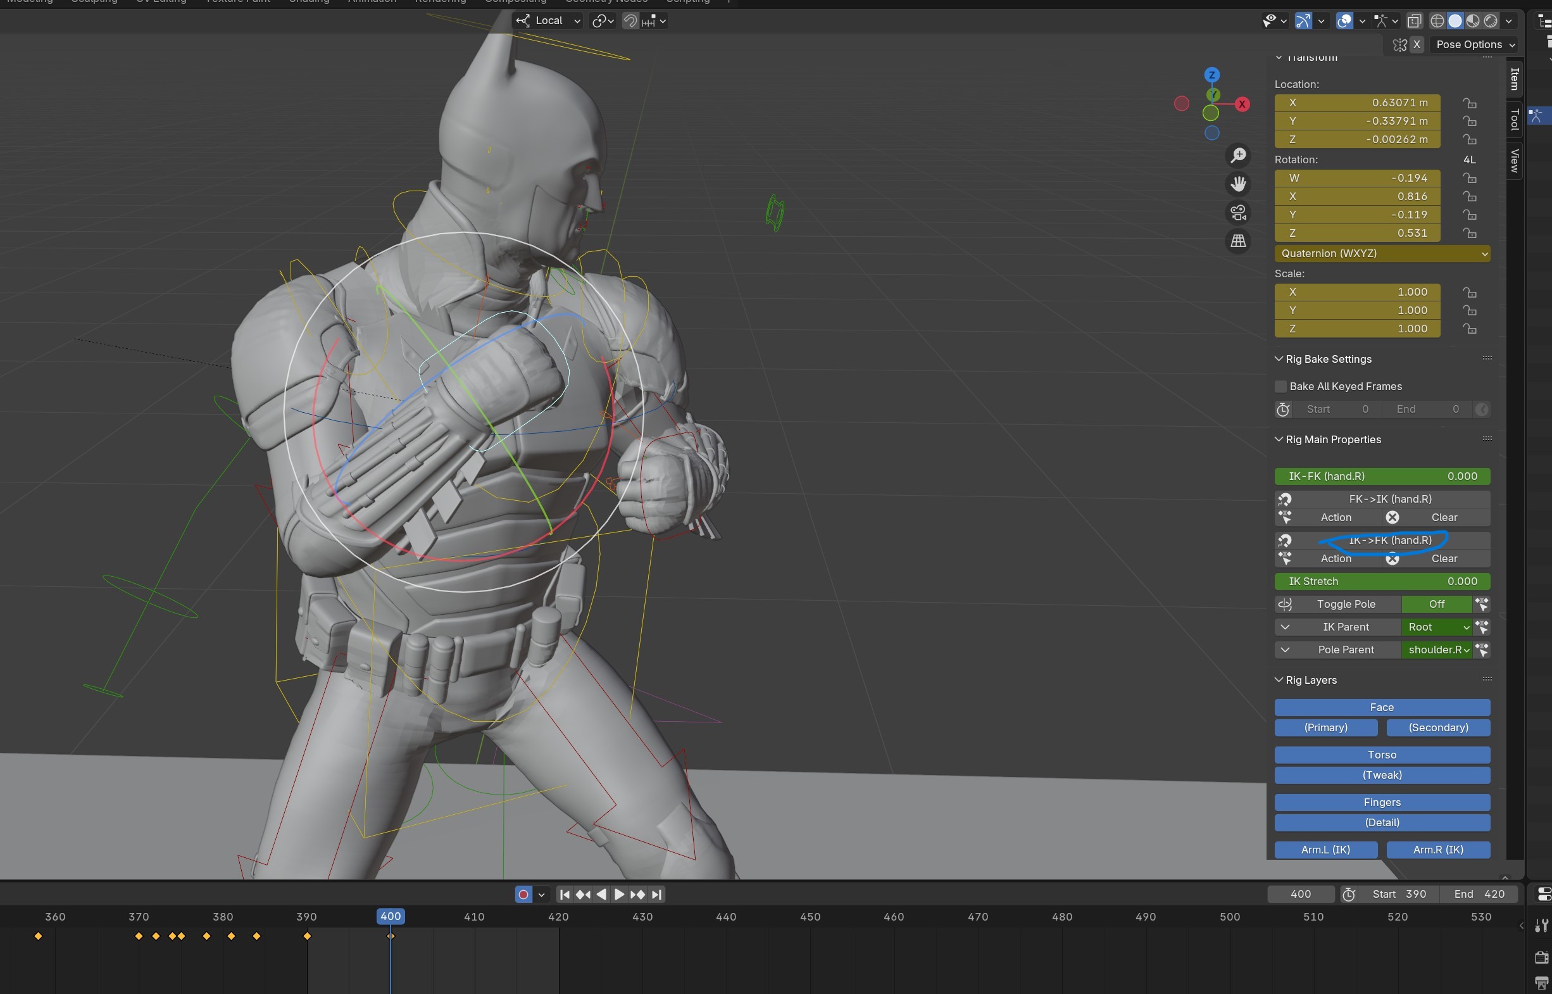Open Pole Parent shoulder.R dropdown
This screenshot has height=994, width=1552.
(x=1437, y=650)
